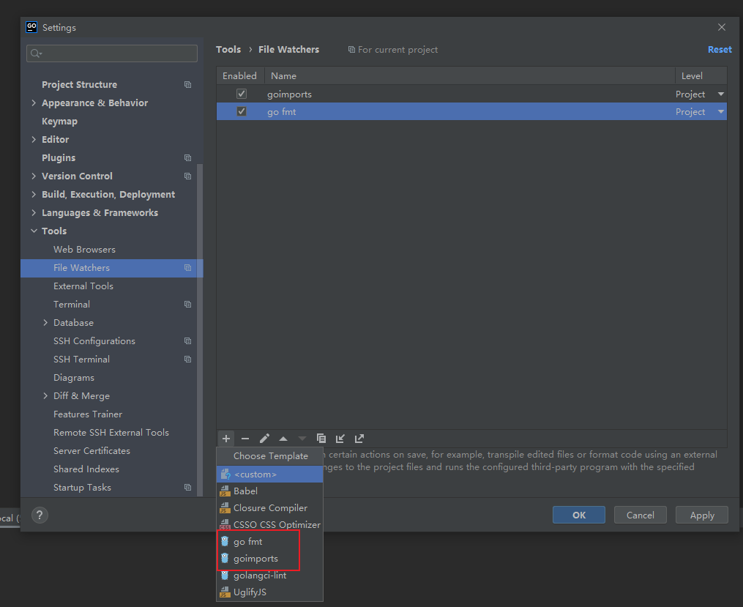Open Level dropdown for goimports row
The height and width of the screenshot is (607, 743).
720,94
